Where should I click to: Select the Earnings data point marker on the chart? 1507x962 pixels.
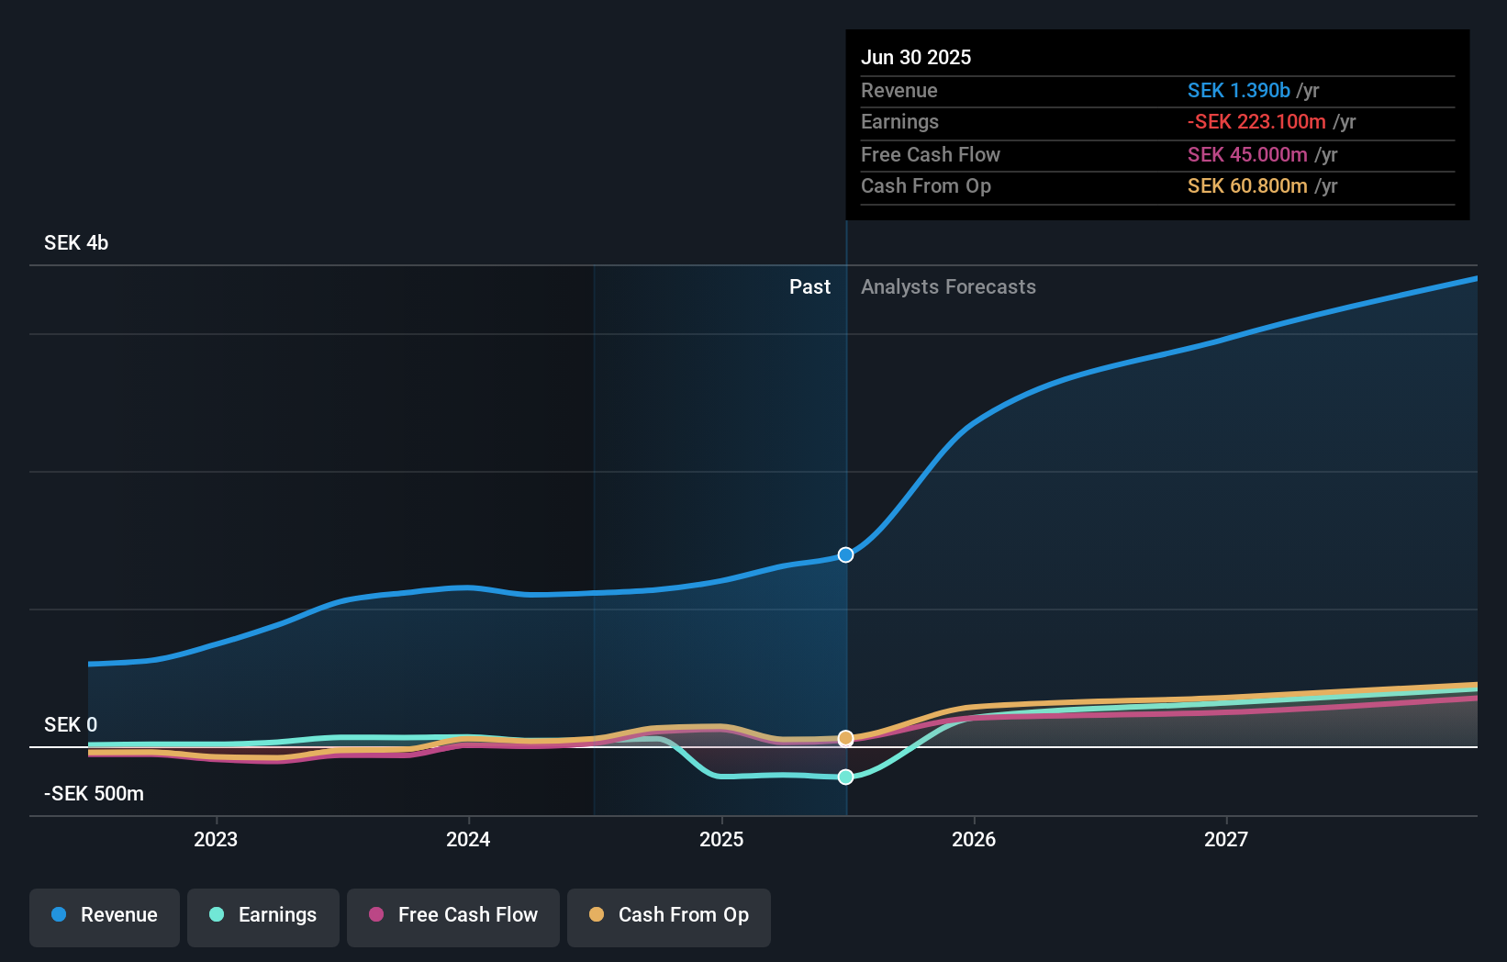pyautogui.click(x=845, y=777)
